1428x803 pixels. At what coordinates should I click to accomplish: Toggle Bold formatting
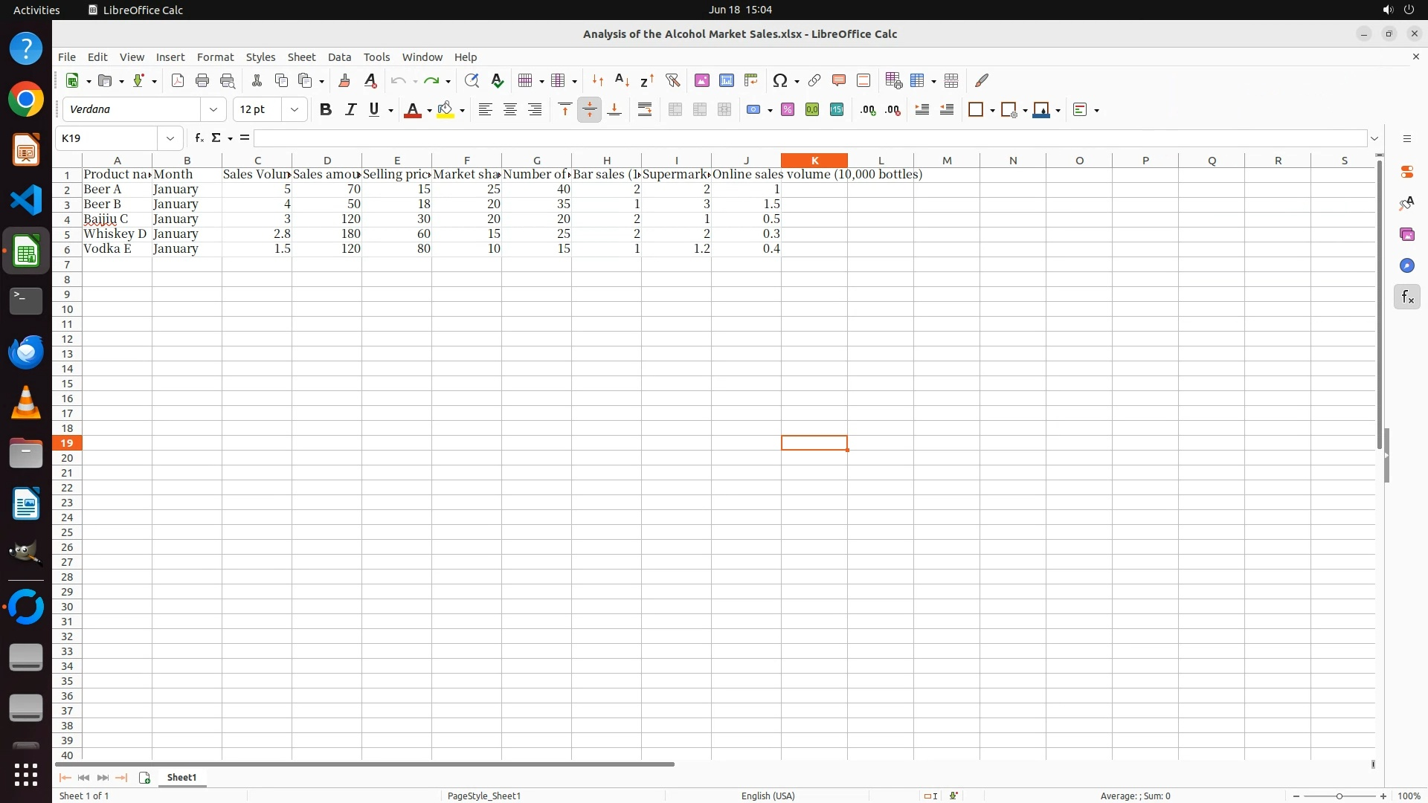tap(325, 110)
